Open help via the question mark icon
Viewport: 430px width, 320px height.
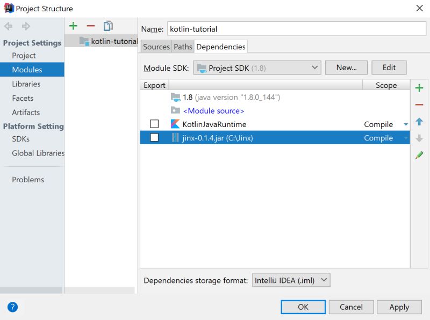[x=12, y=307]
